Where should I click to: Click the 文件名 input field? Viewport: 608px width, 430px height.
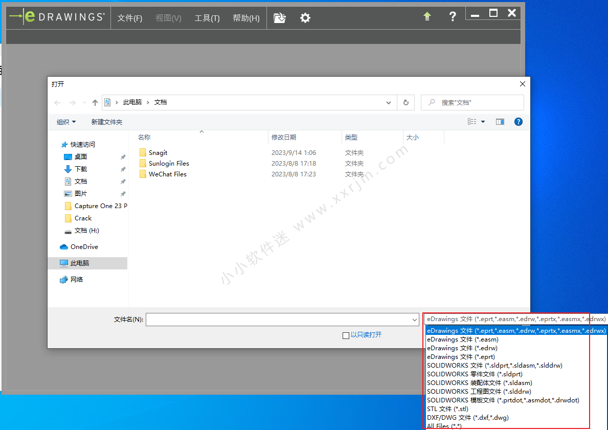[278, 320]
